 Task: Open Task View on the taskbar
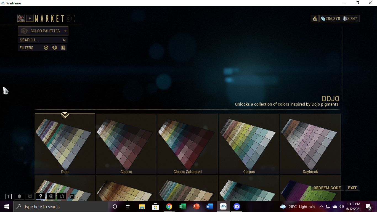coord(128,206)
